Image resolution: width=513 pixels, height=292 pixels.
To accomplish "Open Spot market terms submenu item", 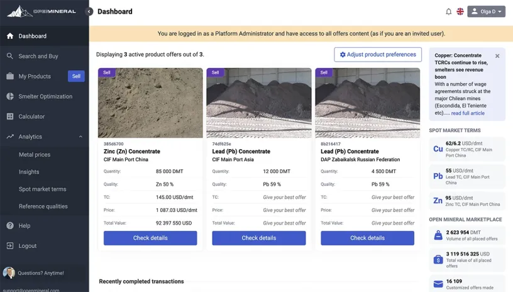I will pyautogui.click(x=43, y=189).
